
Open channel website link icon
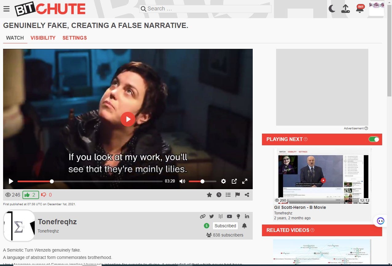(x=203, y=216)
